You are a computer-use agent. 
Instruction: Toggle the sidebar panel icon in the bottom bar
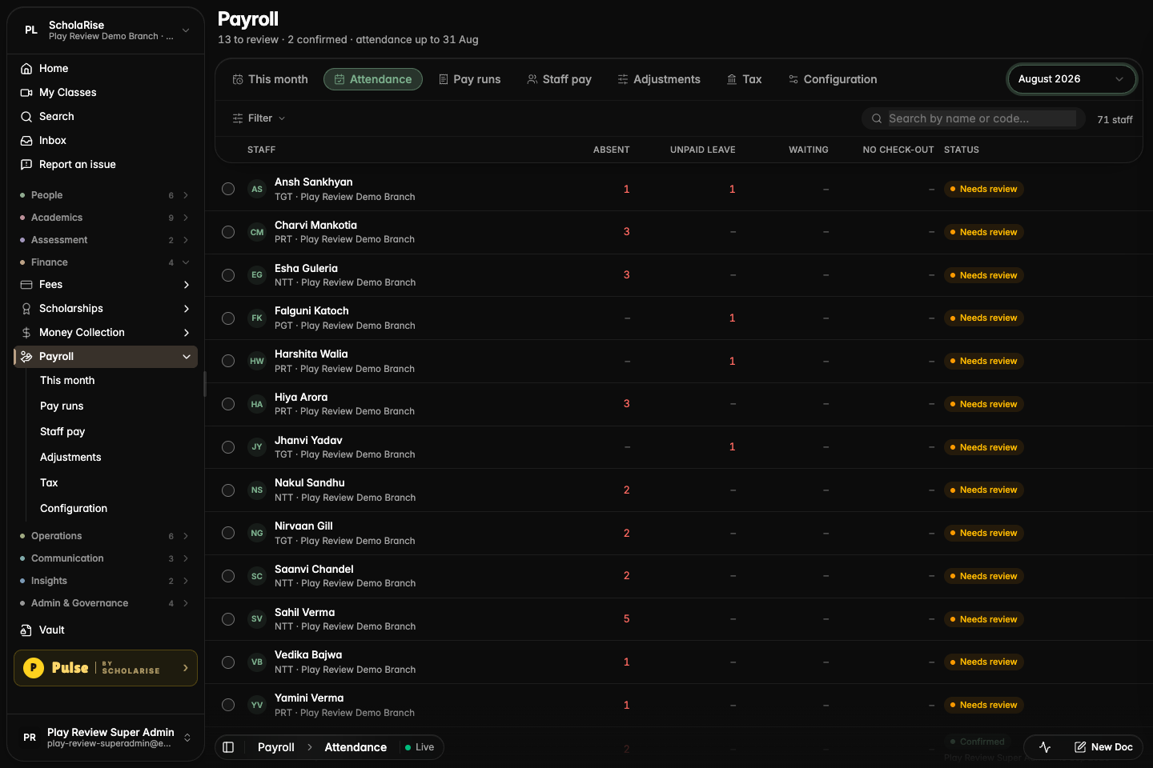(228, 747)
